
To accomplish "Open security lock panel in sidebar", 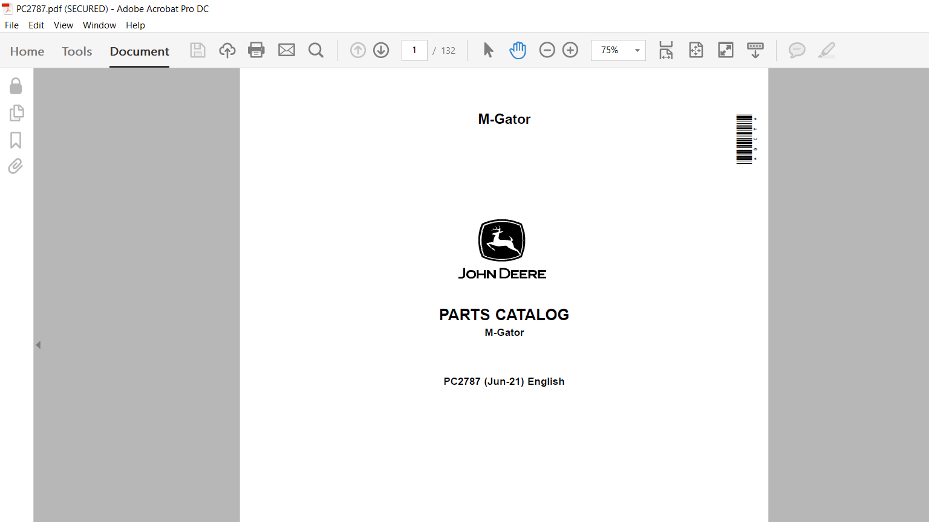I will tap(16, 86).
